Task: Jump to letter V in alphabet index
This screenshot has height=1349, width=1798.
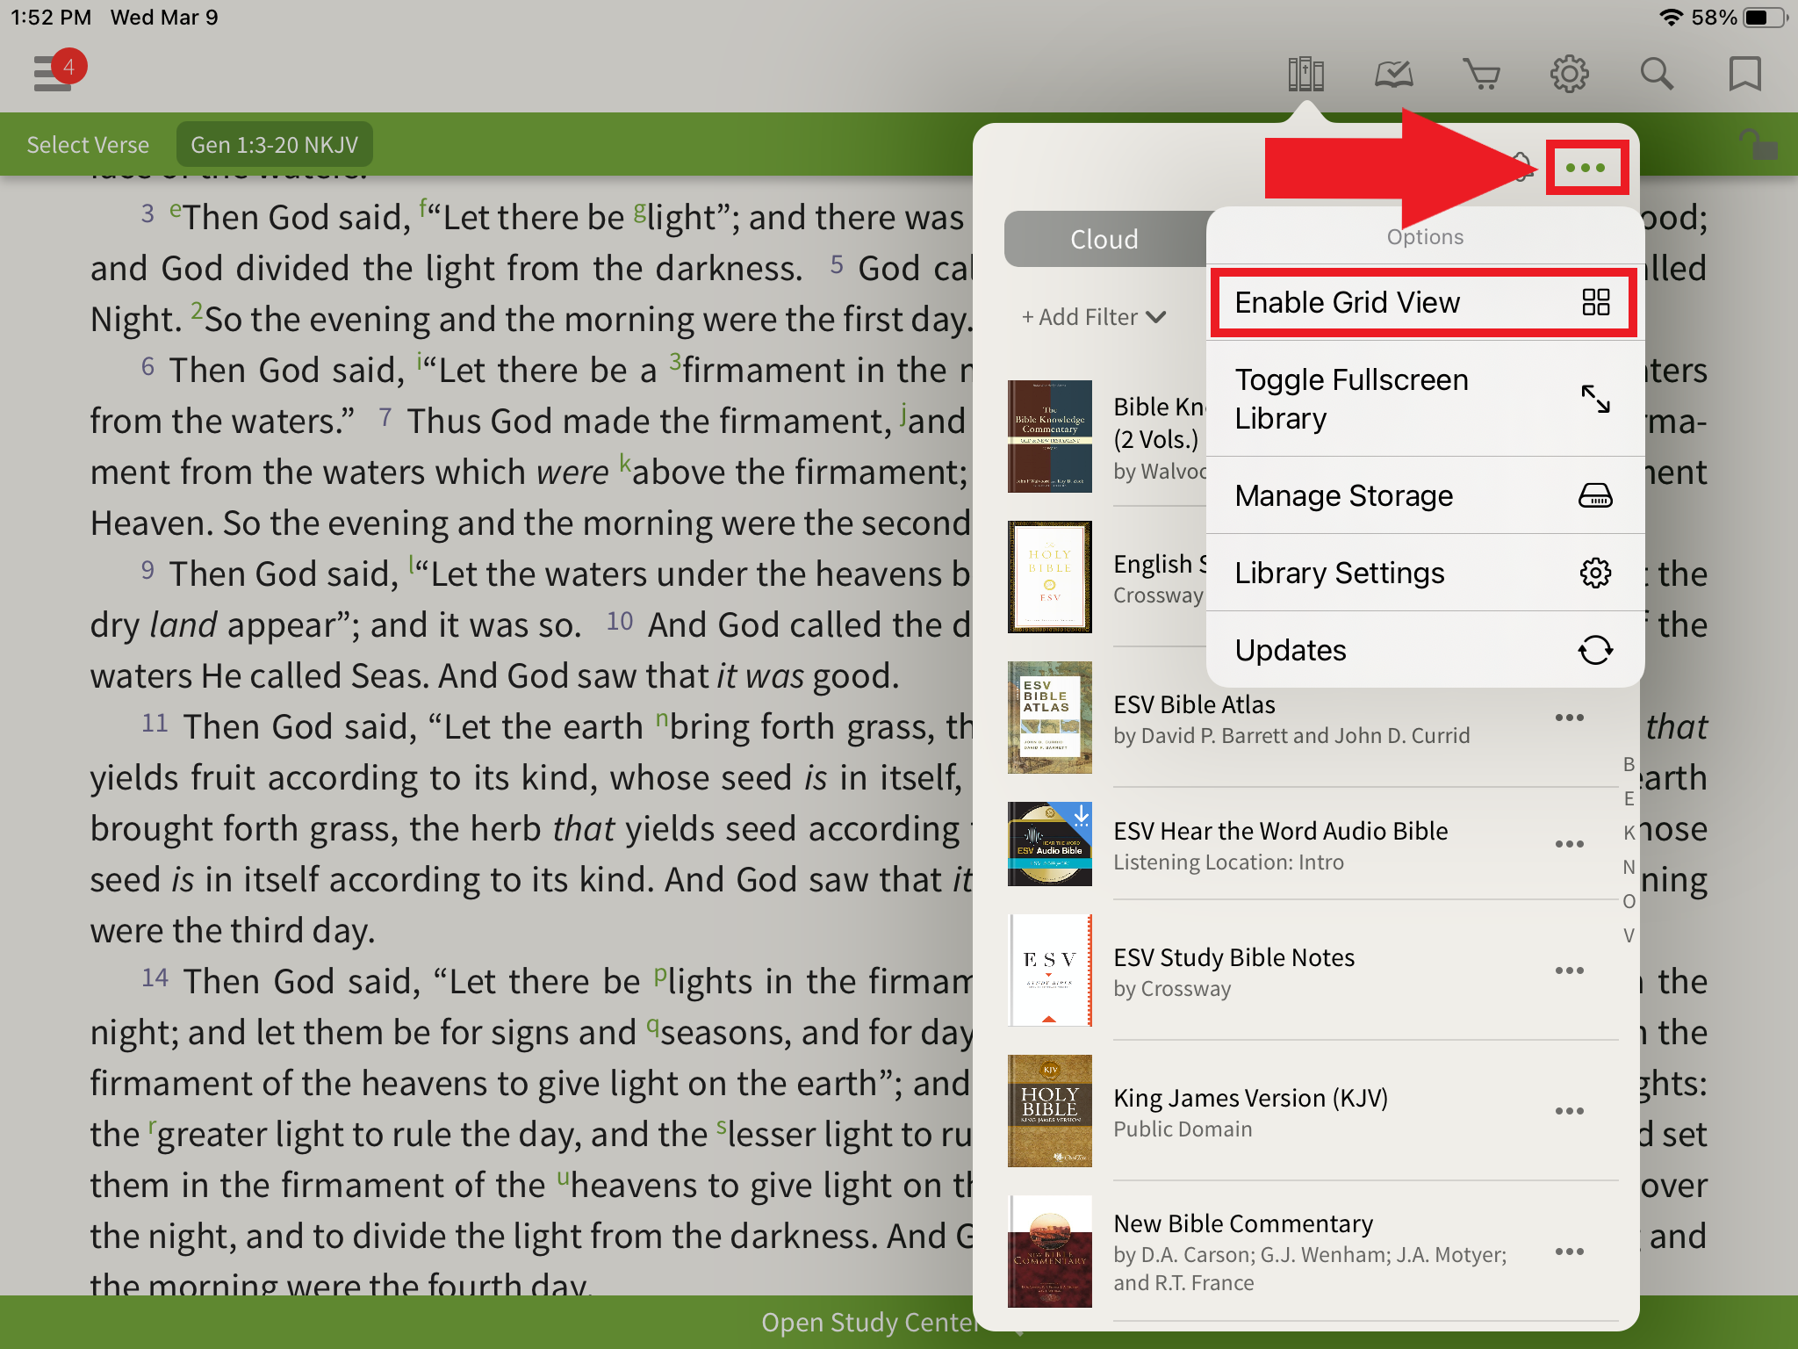Action: tap(1629, 935)
